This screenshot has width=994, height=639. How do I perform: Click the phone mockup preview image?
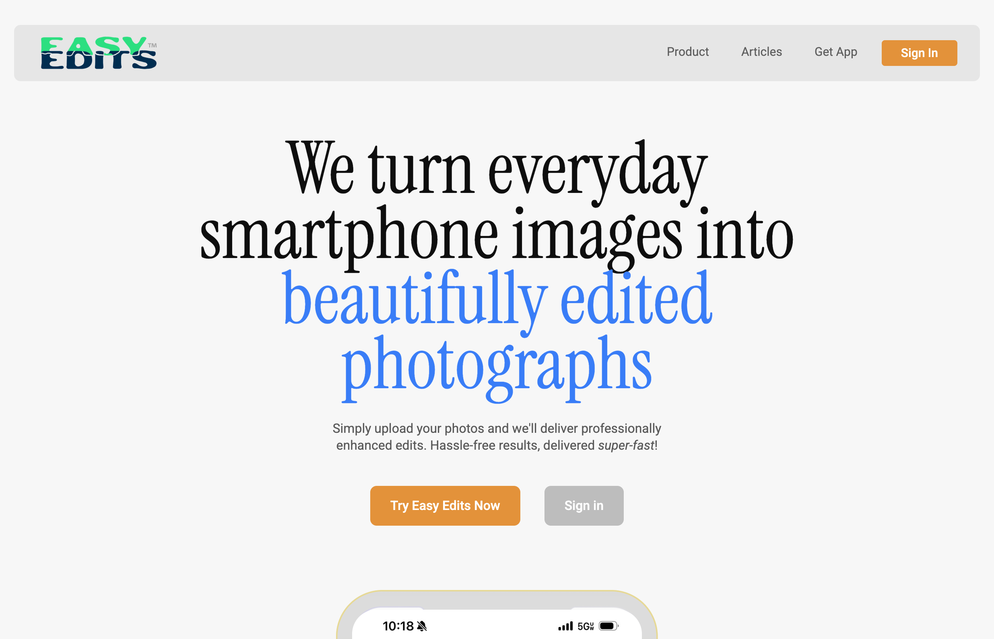pyautogui.click(x=497, y=615)
